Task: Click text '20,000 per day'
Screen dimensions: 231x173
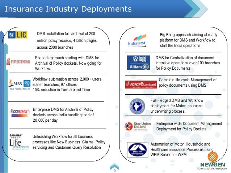Action: [45, 120]
